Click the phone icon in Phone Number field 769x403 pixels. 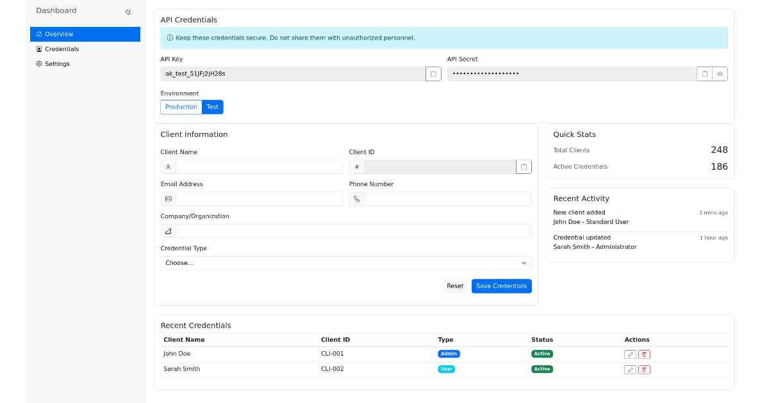point(357,198)
